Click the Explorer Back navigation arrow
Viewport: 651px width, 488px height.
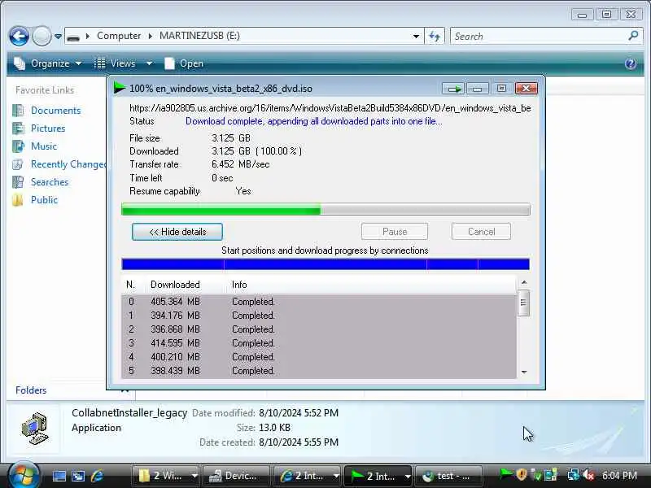pos(19,36)
